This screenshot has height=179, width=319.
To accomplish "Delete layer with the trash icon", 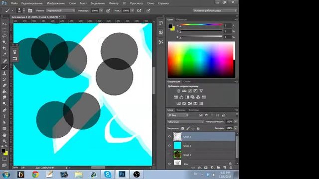I will coord(231,168).
